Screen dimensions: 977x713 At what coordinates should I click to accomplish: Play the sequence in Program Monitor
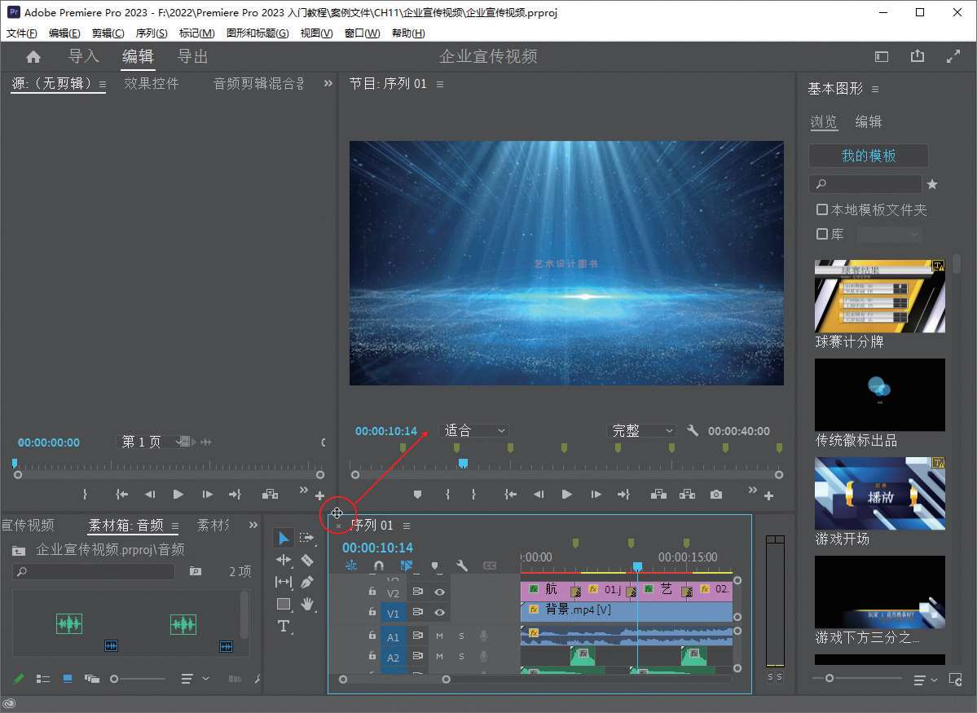coord(567,494)
